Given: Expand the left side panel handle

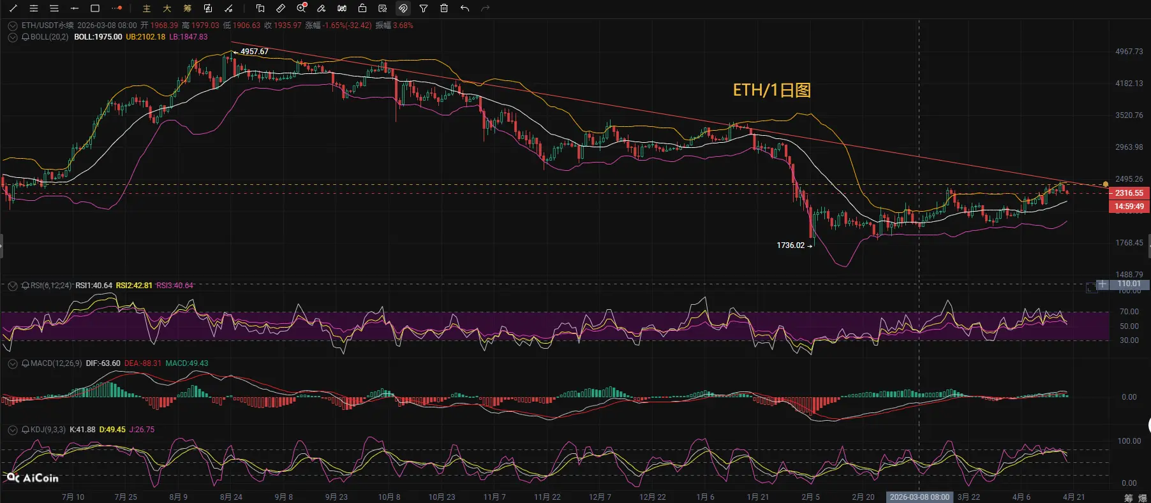Looking at the screenshot, I should [x=1, y=245].
